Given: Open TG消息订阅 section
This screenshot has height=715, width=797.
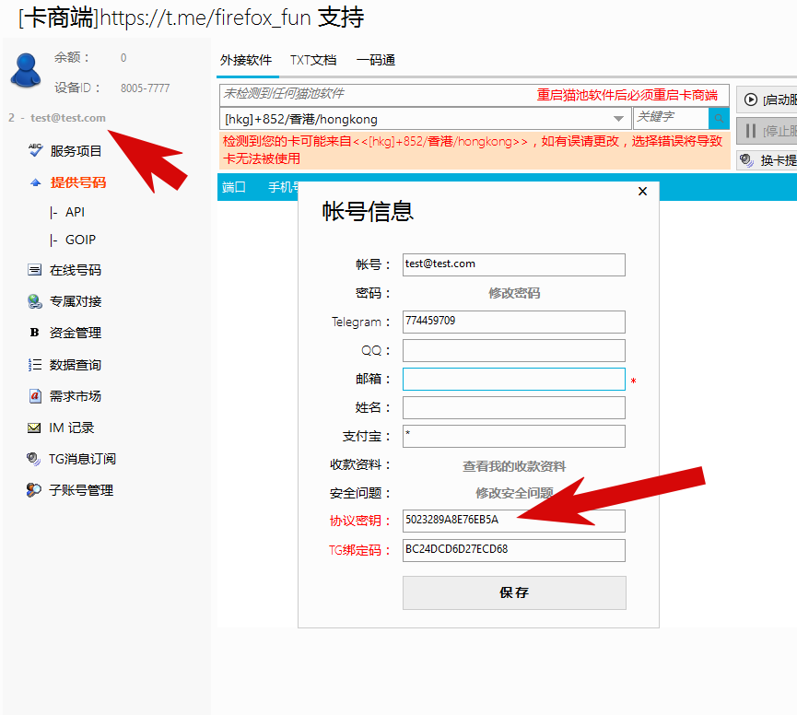Looking at the screenshot, I should tap(82, 459).
